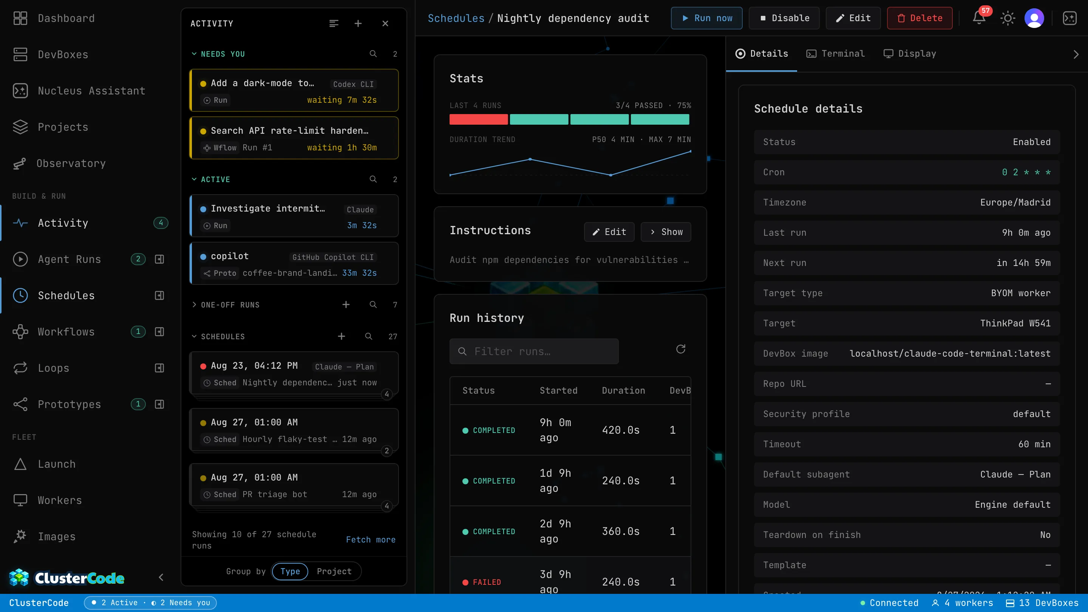Open Loops in side panel icon
Screen dimensions: 1088x612
[159, 368]
